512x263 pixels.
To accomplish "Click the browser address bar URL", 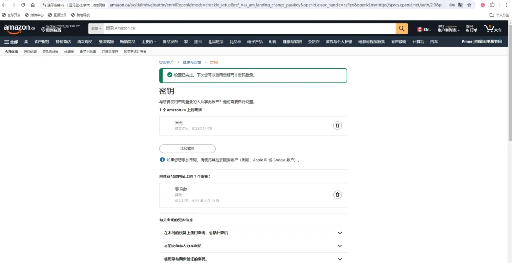I will 277,5.
